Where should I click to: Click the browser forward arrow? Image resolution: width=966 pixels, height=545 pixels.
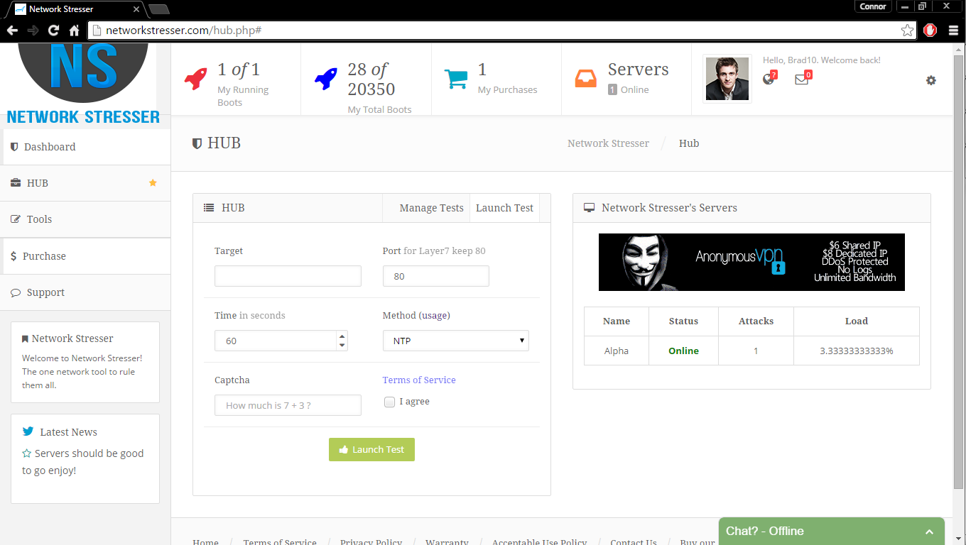click(33, 31)
